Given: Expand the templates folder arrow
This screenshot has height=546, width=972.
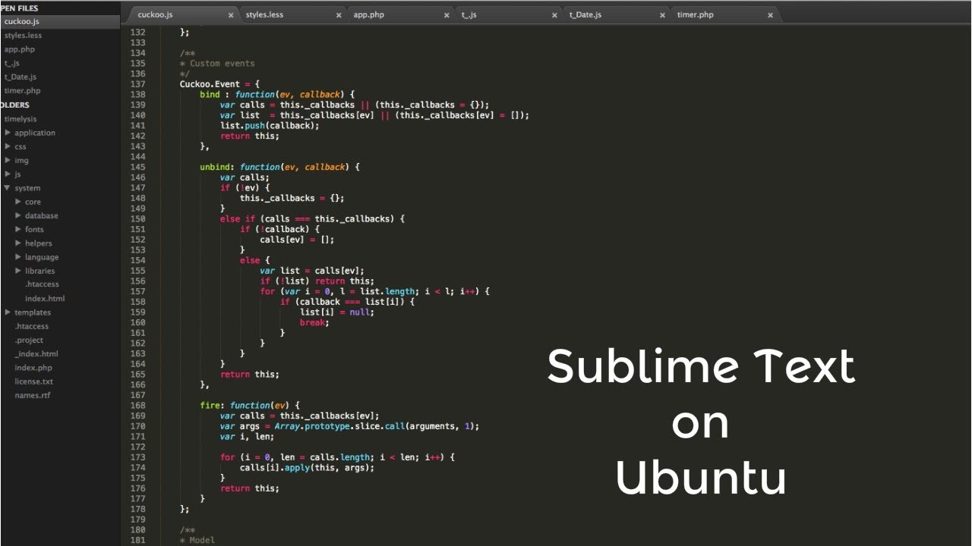Looking at the screenshot, I should click(8, 312).
